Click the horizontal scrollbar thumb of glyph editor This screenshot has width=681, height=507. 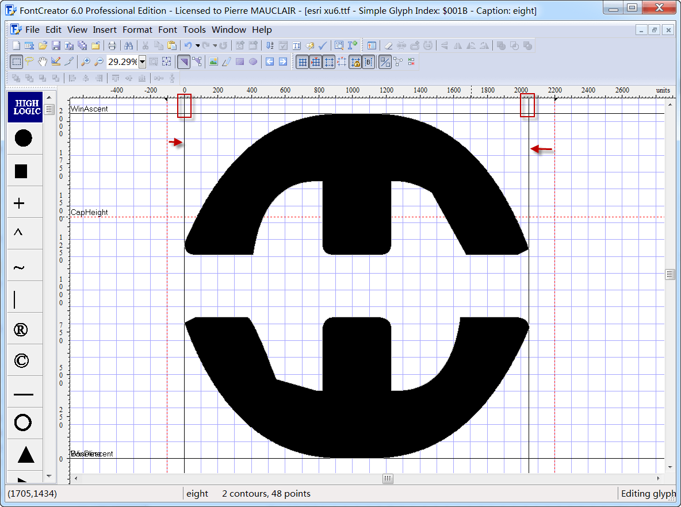[x=388, y=478]
